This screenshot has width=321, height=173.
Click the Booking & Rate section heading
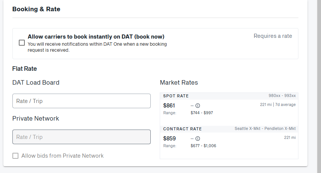click(36, 9)
